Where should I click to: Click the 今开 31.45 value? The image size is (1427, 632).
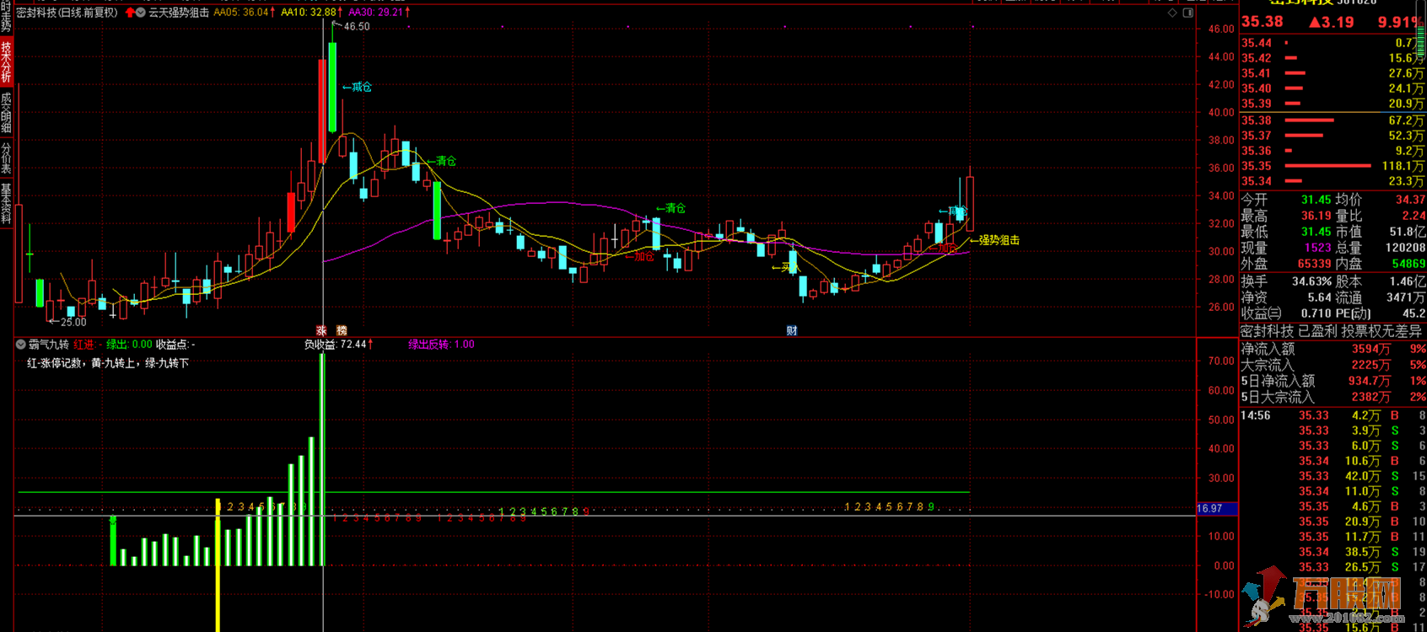click(x=1316, y=200)
